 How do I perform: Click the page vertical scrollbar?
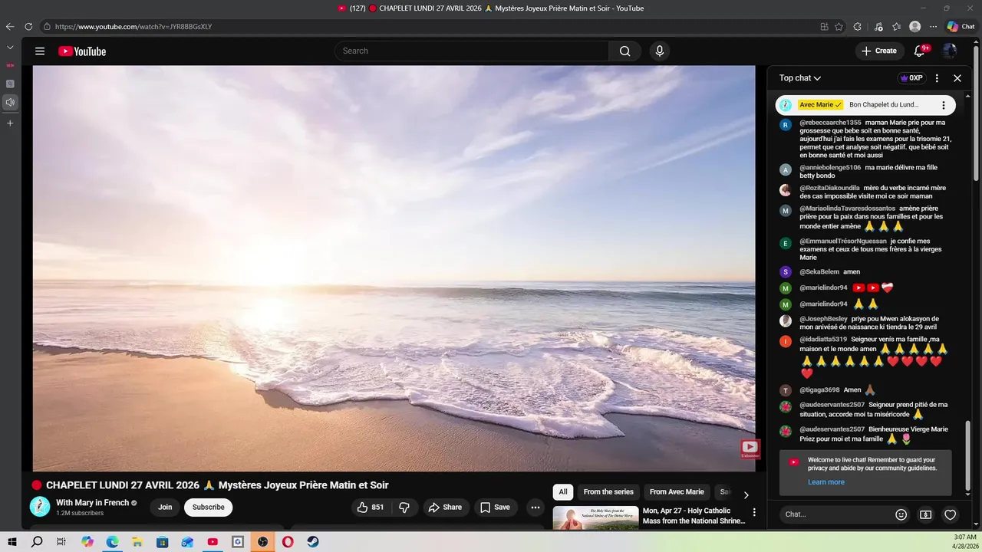[977, 115]
